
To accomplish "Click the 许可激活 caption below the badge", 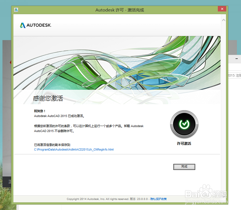I will click(x=184, y=143).
